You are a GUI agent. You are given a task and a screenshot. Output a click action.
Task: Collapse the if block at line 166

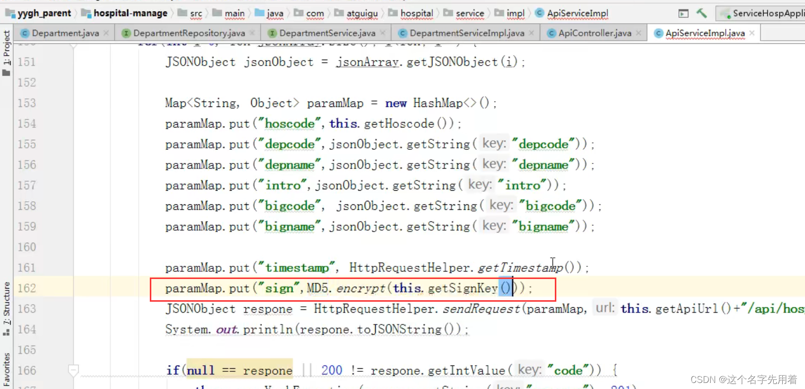(x=74, y=370)
